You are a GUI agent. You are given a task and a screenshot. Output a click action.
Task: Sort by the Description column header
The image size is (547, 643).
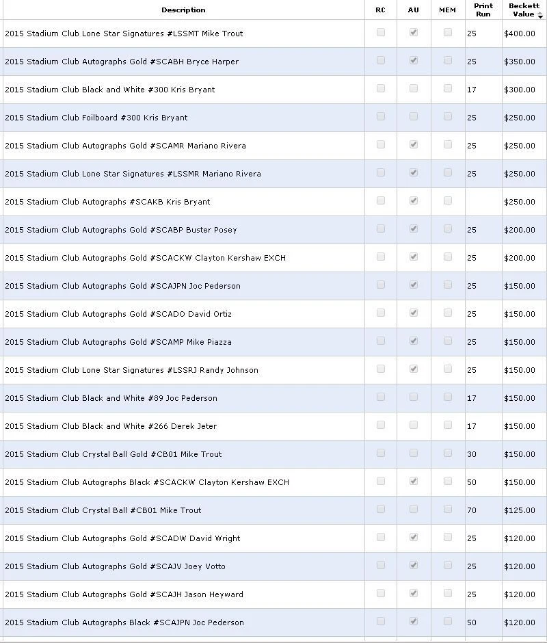click(x=183, y=10)
